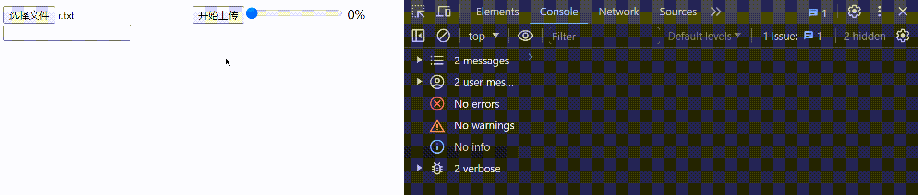Switch to the Elements tab
The width and height of the screenshot is (918, 195).
[497, 12]
